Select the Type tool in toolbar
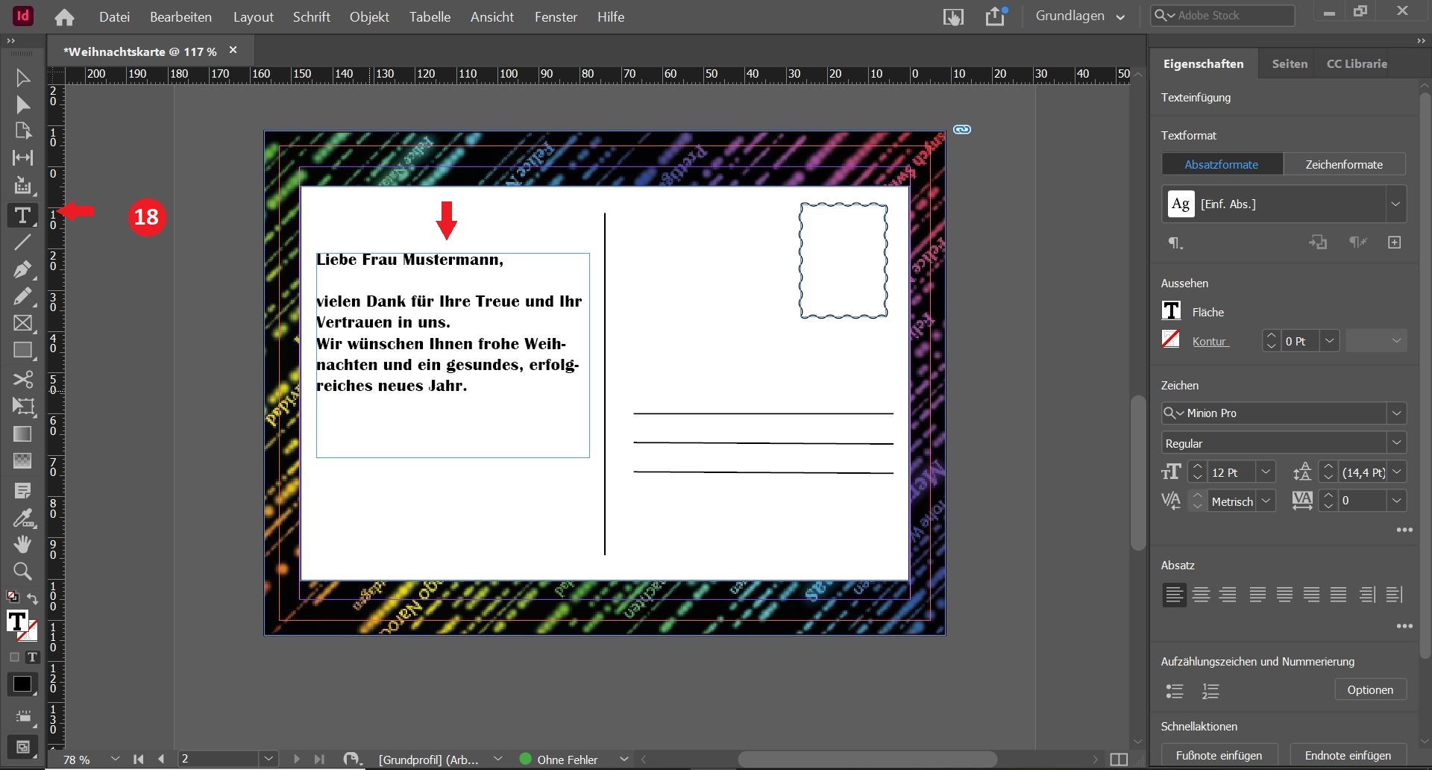The width and height of the screenshot is (1432, 770). pyautogui.click(x=22, y=216)
